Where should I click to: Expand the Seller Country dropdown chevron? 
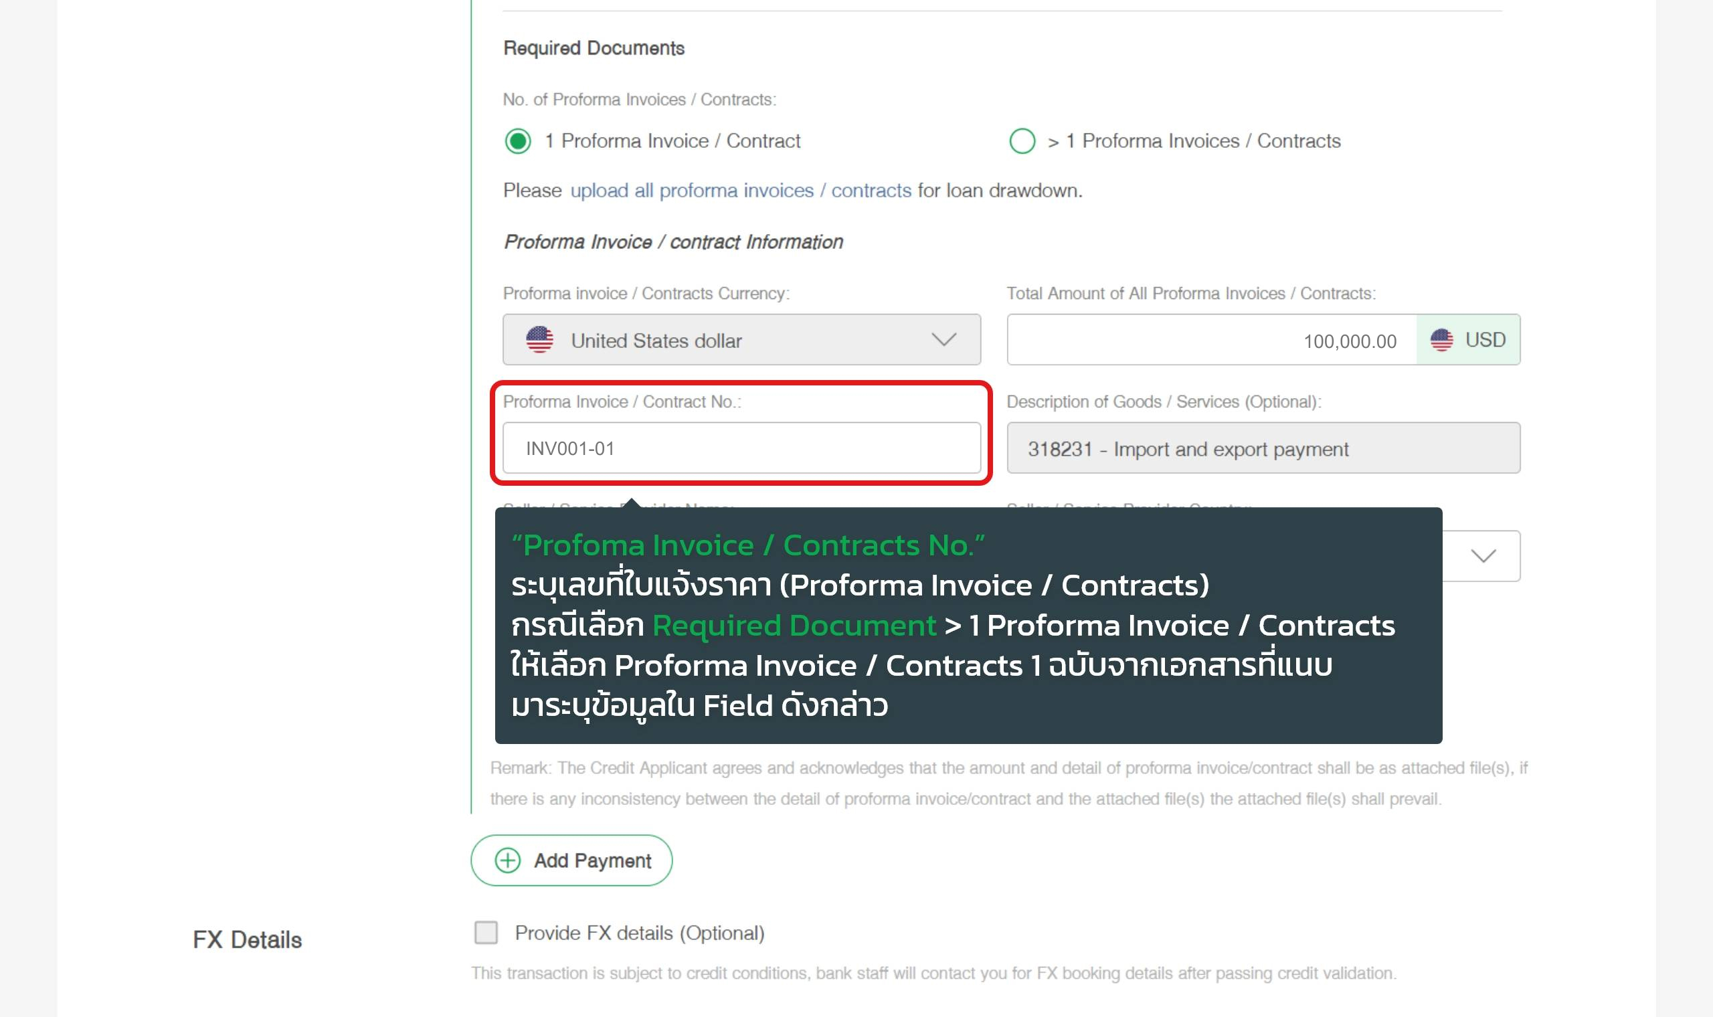[1483, 556]
